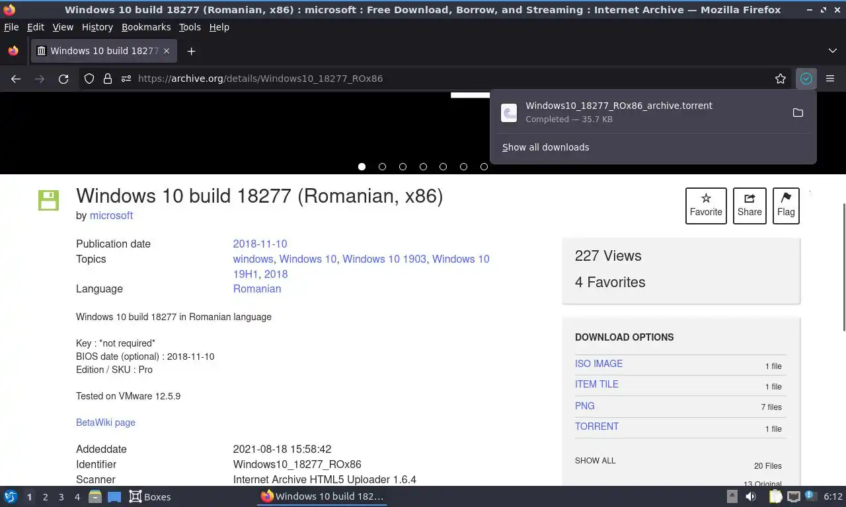Open the clipboard tray icon
The width and height of the screenshot is (846, 507).
pyautogui.click(x=775, y=496)
